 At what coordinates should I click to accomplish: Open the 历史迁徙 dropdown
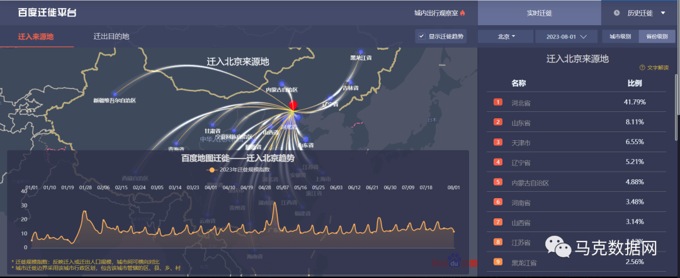tap(640, 13)
